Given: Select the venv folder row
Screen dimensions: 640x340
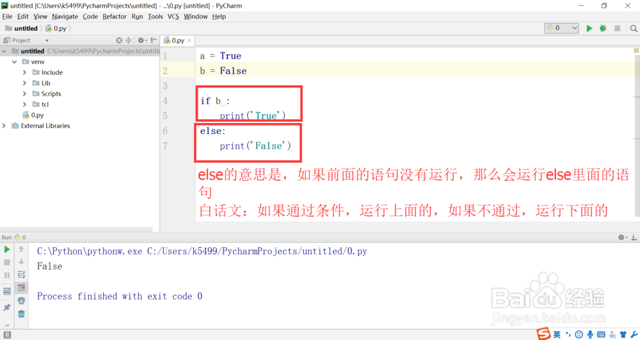Looking at the screenshot, I should tap(79, 61).
